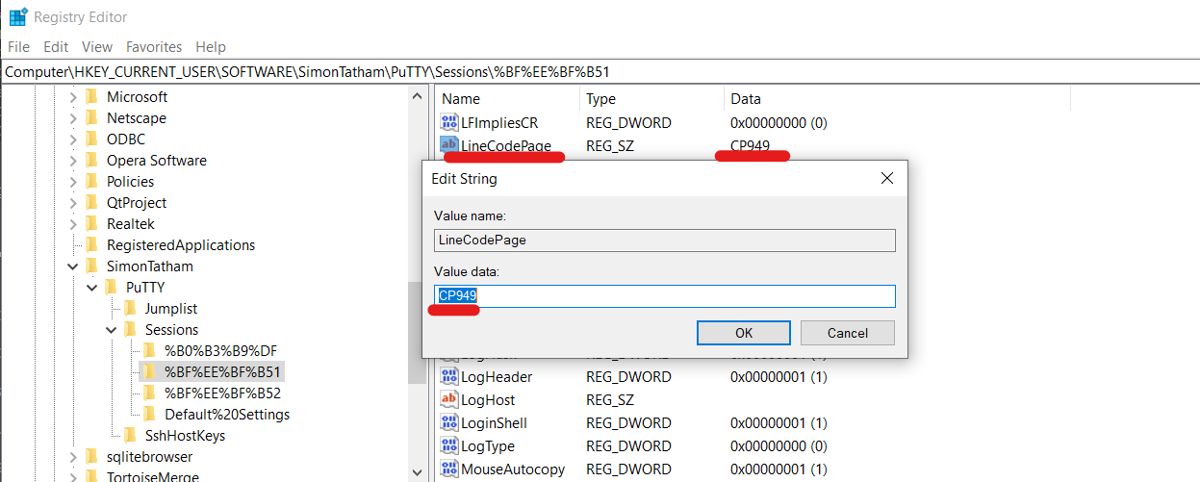Expand the TortoiseMerge key

(73, 478)
